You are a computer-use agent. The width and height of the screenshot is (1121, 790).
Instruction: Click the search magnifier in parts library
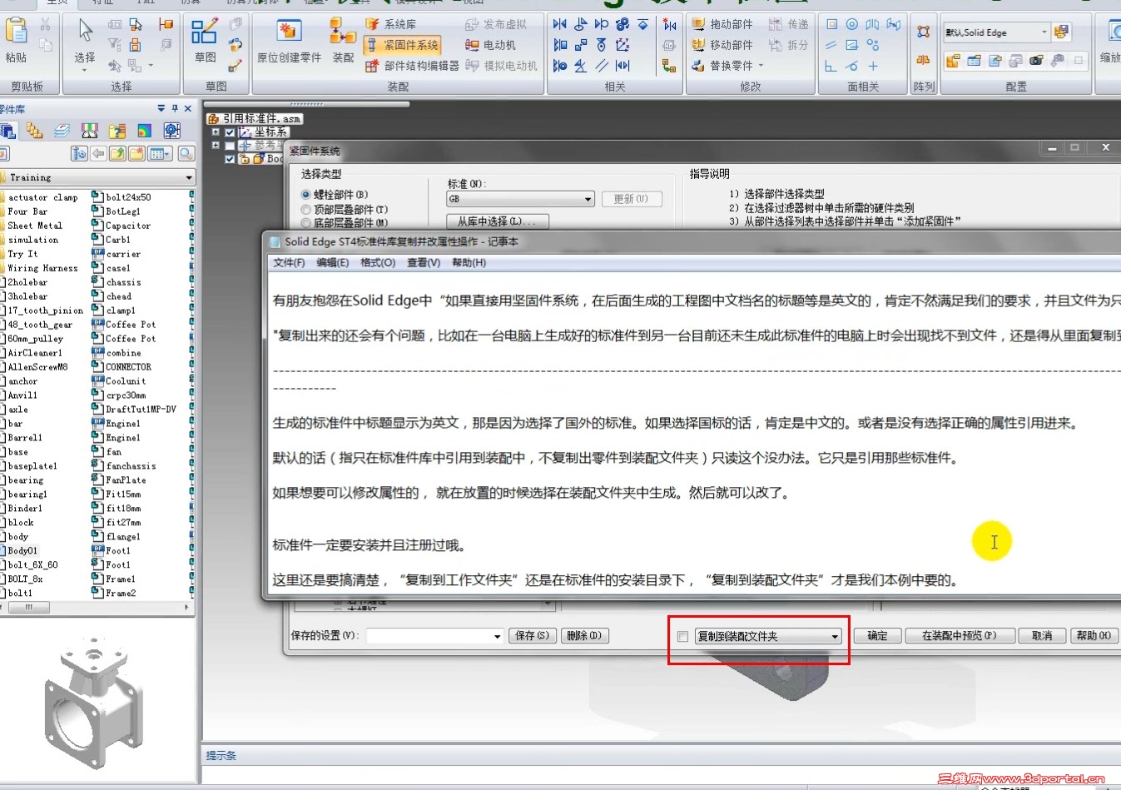pyautogui.click(x=186, y=153)
